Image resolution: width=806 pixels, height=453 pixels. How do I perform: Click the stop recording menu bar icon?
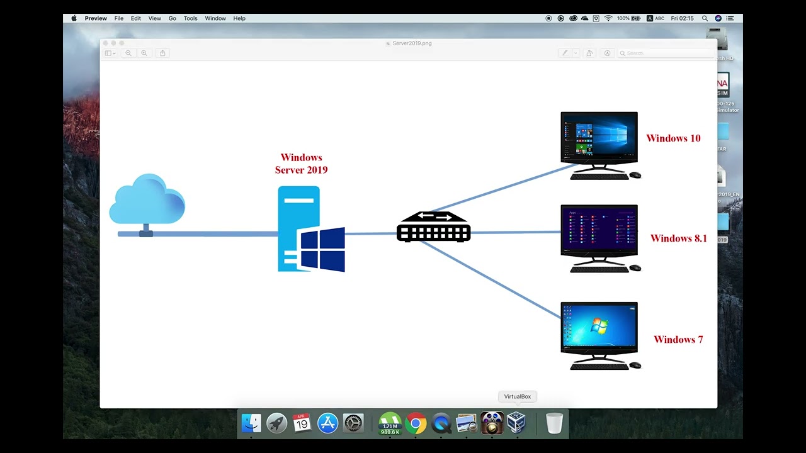click(548, 18)
